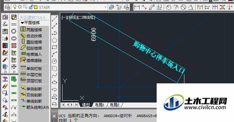234x122 pixels.
Task: Select the Polyline draw tool
Action: coord(54,33)
